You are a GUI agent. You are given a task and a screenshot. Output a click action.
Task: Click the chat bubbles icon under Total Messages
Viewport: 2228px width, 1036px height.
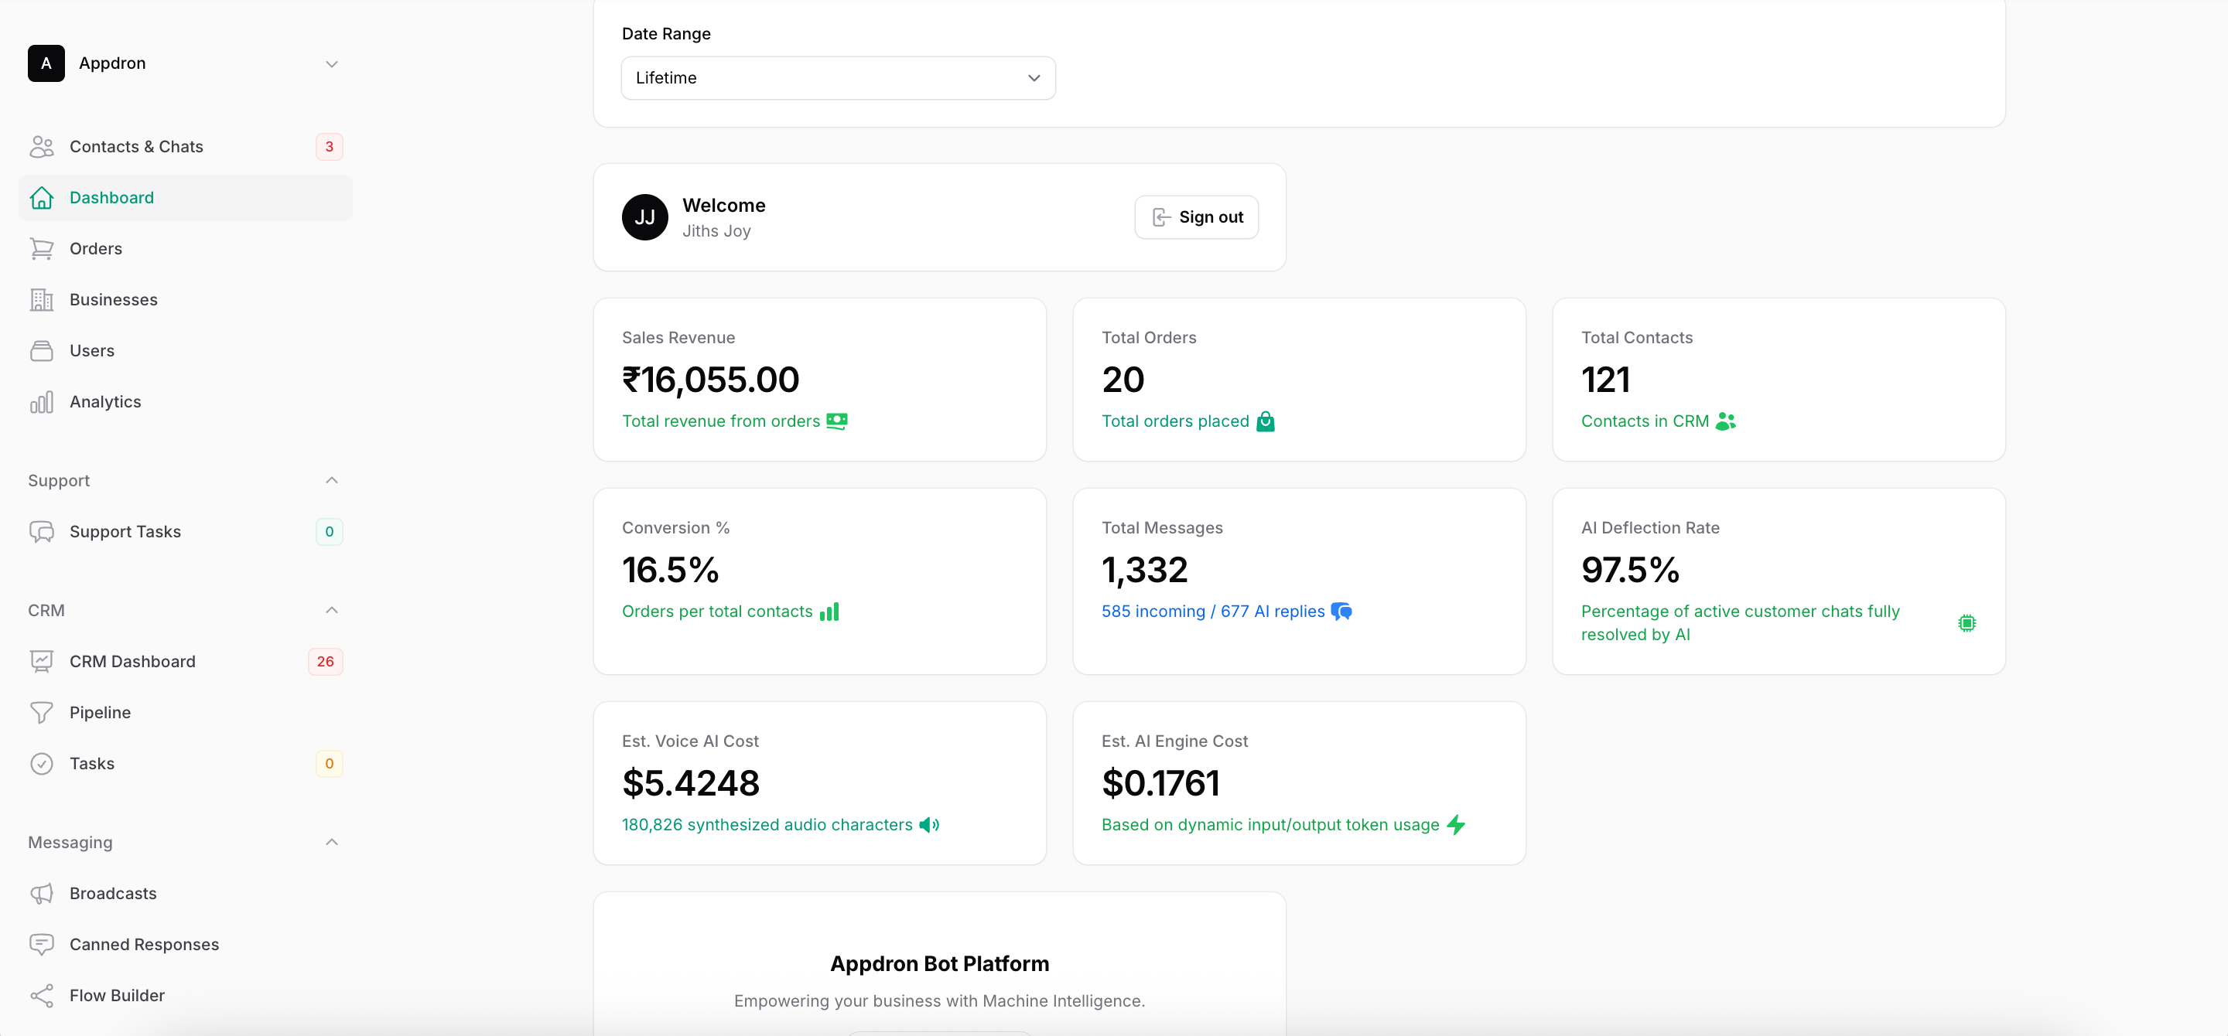click(1341, 611)
